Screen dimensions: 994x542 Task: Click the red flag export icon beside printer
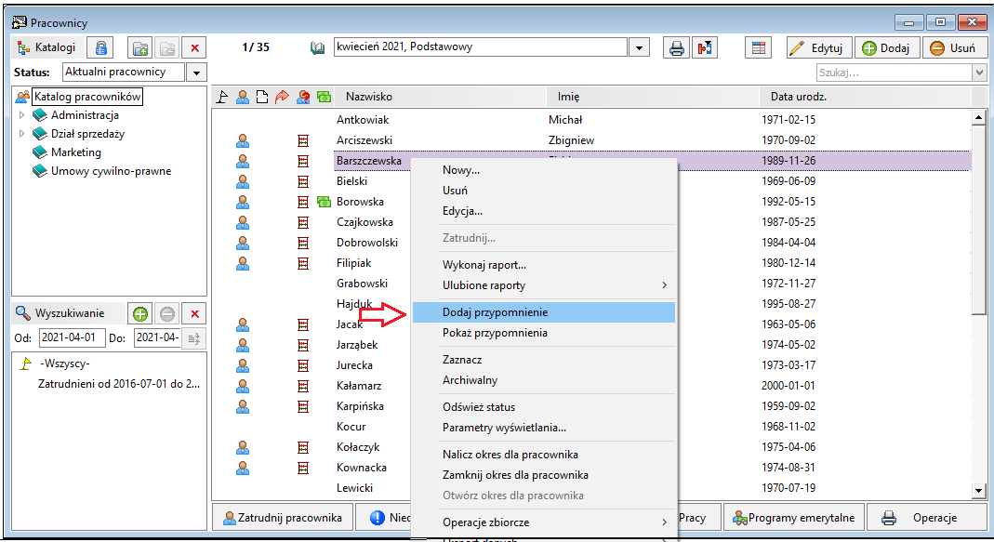pyautogui.click(x=705, y=47)
